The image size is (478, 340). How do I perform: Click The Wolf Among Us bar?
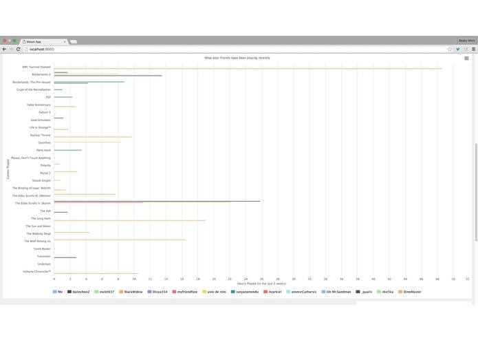coord(120,240)
